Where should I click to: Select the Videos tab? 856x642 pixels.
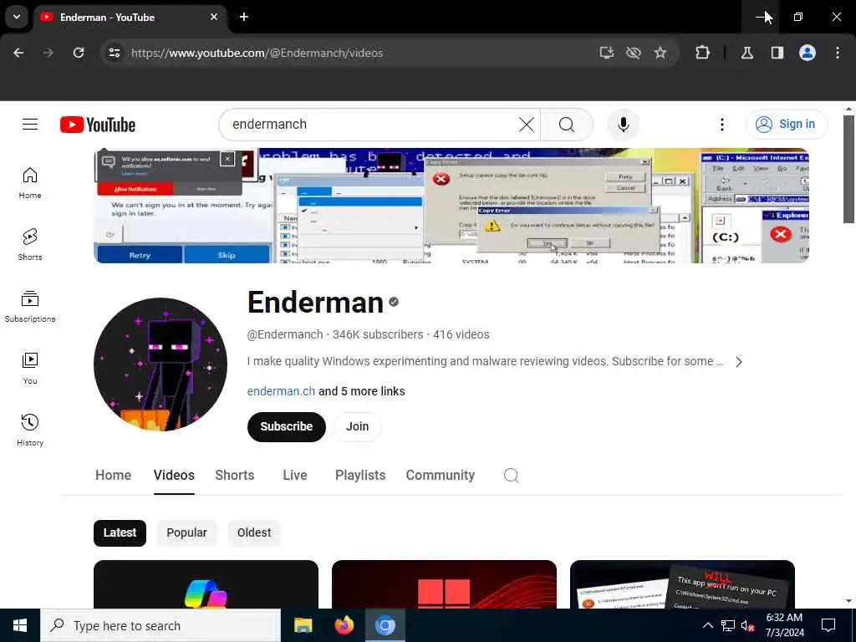click(x=174, y=476)
